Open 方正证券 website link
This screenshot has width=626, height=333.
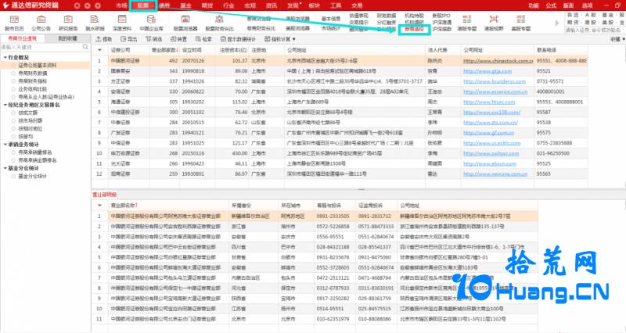pos(495,81)
